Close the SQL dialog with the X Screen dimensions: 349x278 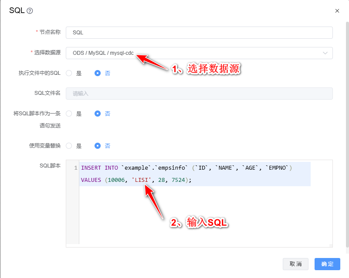point(337,11)
